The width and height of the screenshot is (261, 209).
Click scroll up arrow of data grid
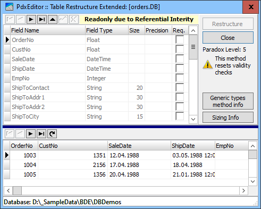coord(252,146)
